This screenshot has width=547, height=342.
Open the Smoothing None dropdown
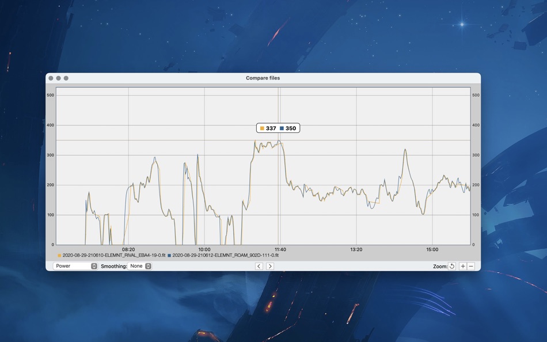(x=139, y=266)
